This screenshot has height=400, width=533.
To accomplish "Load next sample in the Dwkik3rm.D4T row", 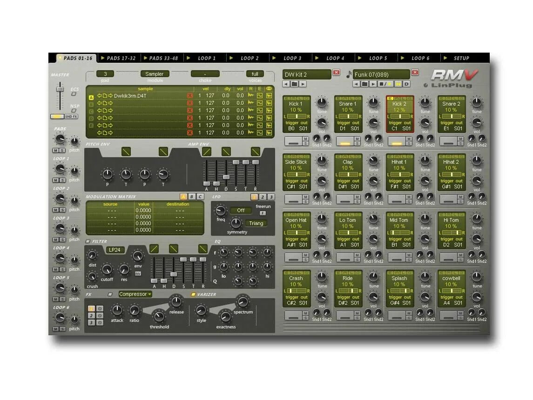I will (x=110, y=96).
